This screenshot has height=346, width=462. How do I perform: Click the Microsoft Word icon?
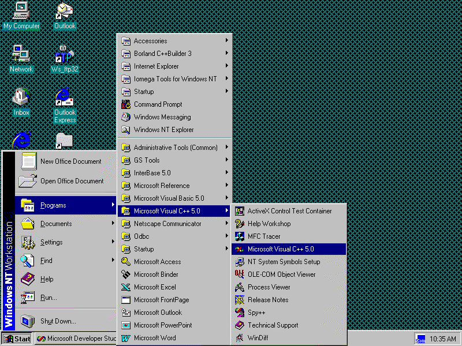[126, 338]
